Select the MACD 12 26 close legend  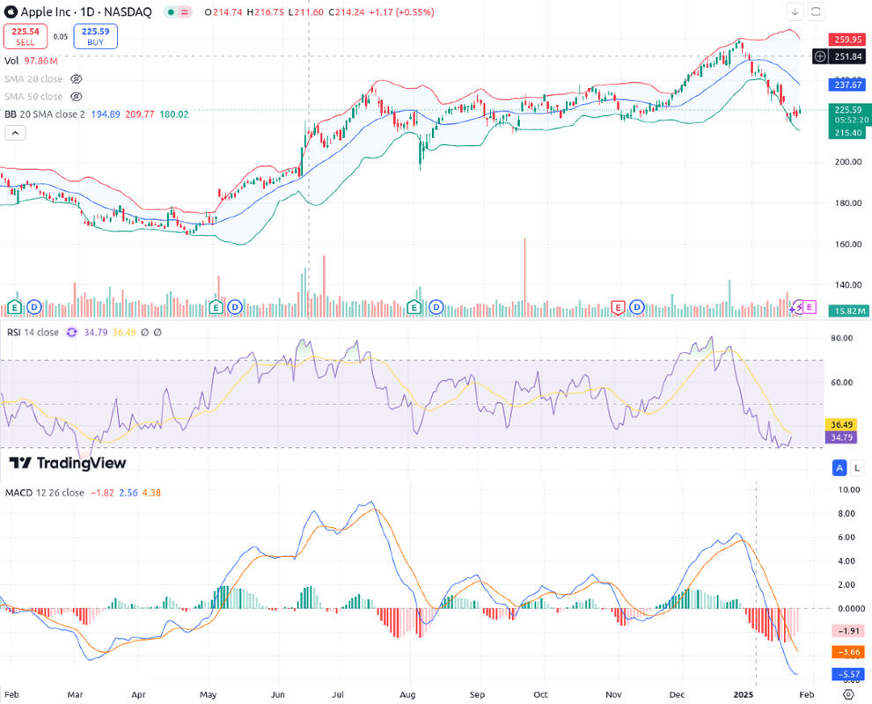click(45, 493)
